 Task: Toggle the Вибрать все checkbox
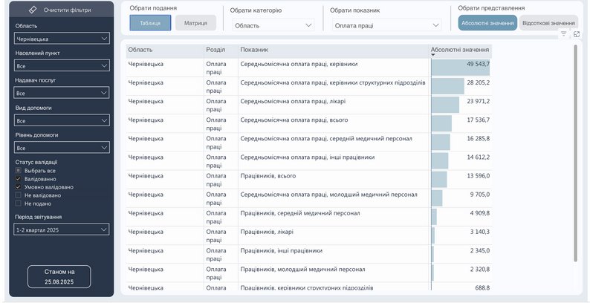18,171
